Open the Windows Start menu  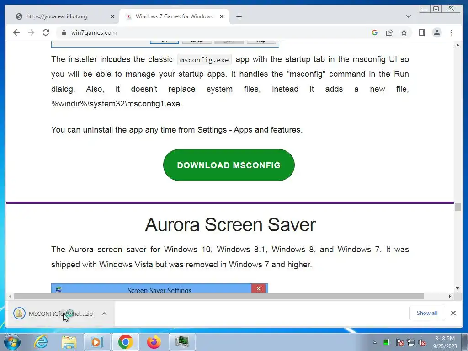(x=12, y=342)
